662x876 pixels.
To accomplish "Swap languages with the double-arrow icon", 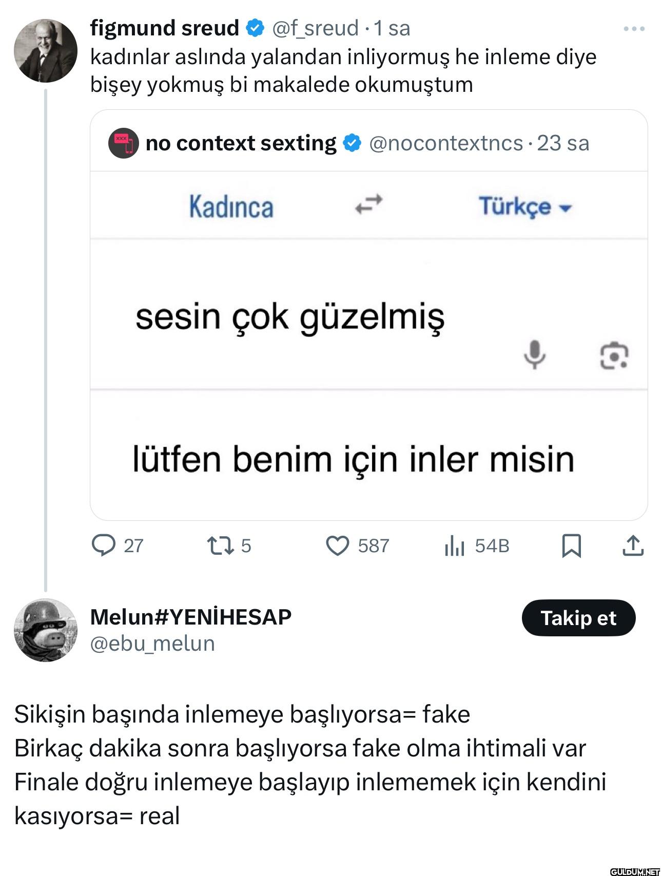I will (369, 205).
